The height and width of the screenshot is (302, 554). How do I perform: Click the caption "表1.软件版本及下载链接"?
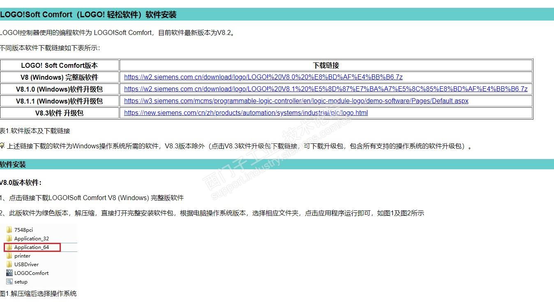click(x=35, y=131)
